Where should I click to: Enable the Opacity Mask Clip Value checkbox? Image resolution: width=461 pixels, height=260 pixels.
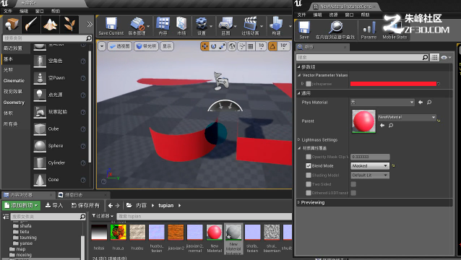coord(309,157)
